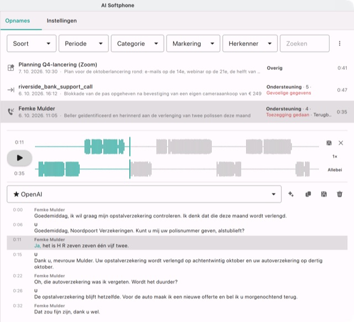Click the highlighted 0:11 transcript timestamp
The image size is (354, 322).
pos(17,239)
